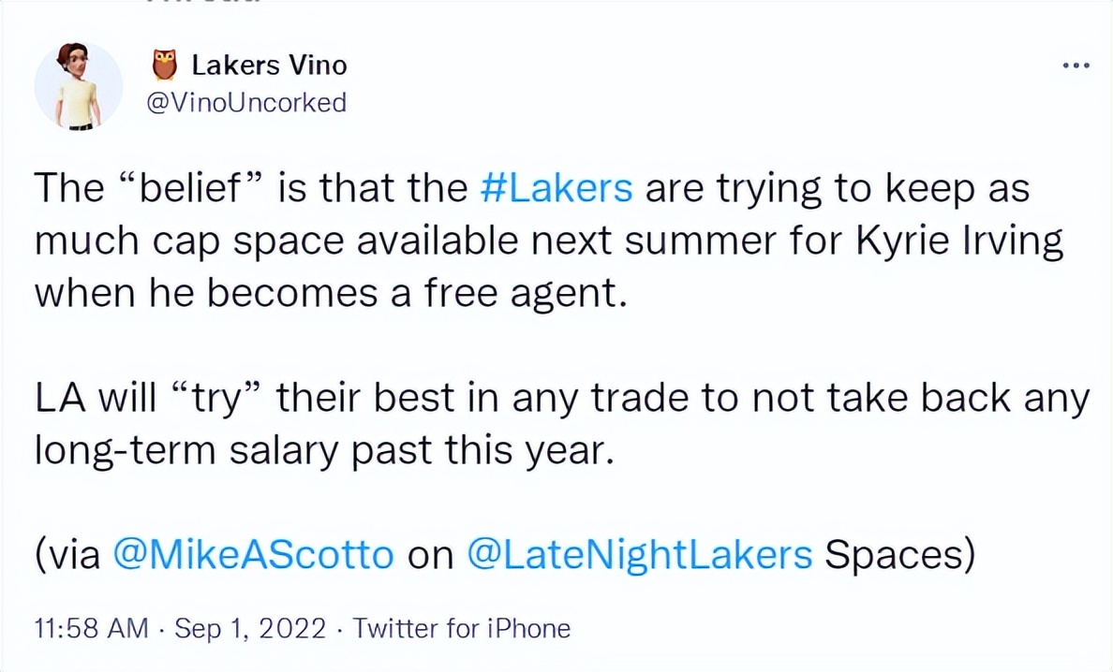Open the @MikeAScotto mention
This screenshot has height=672, width=1113.
pos(253,555)
